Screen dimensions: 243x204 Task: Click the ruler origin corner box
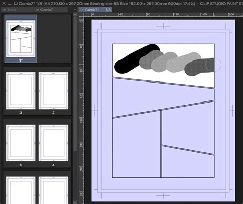pos(81,14)
